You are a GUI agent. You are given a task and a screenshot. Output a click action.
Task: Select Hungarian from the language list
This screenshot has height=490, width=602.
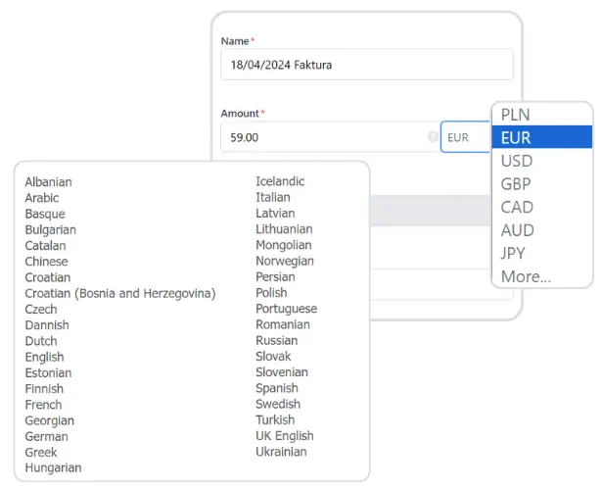[x=53, y=468]
